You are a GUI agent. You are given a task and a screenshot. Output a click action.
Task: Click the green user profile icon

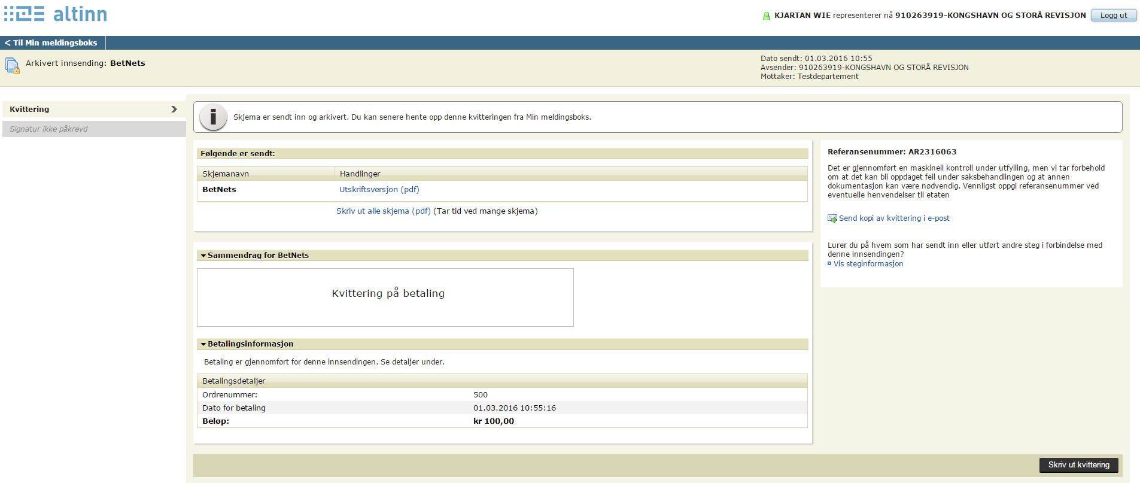[767, 16]
